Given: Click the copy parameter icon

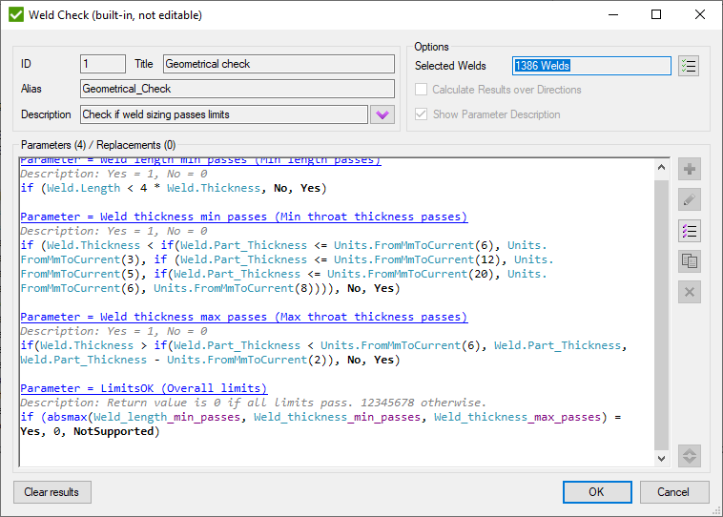Looking at the screenshot, I should [x=689, y=261].
